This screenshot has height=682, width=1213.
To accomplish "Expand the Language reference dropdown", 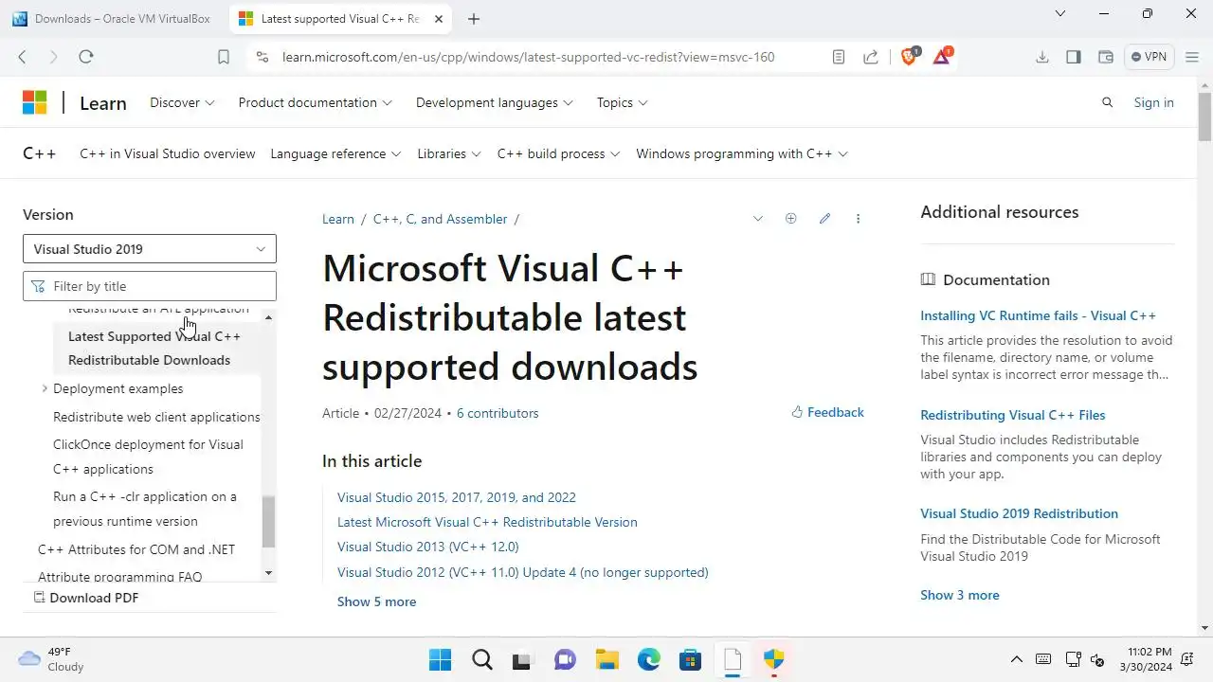I will coord(335,153).
